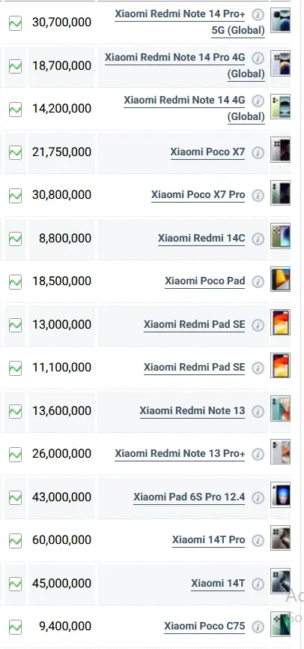Open thumbnail image of Xiaomi Poco Pad
The height and width of the screenshot is (649, 304).
[x=281, y=279]
